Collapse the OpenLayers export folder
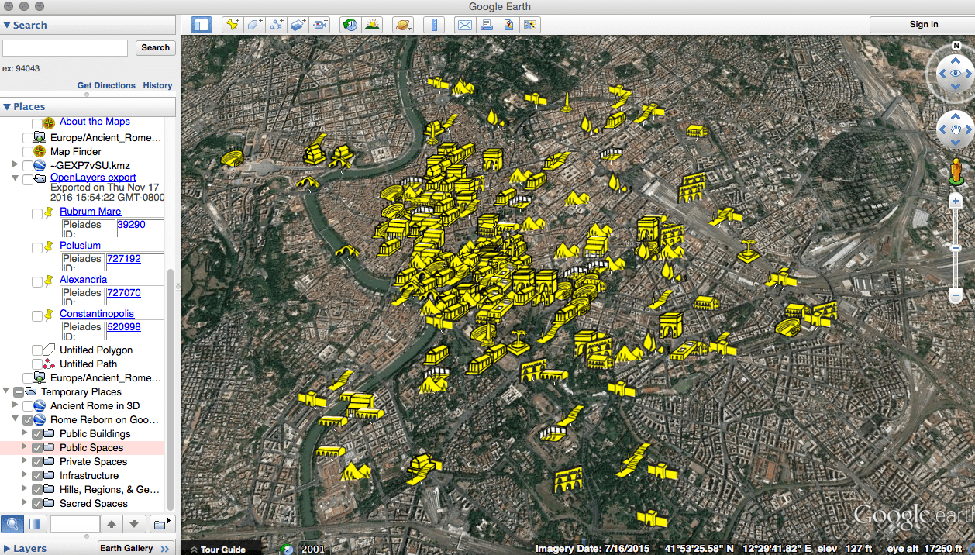The width and height of the screenshot is (975, 555). pyautogui.click(x=15, y=178)
